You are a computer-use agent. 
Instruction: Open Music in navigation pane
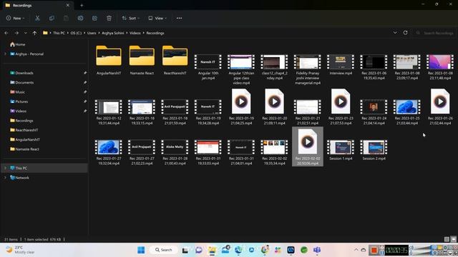point(20,92)
